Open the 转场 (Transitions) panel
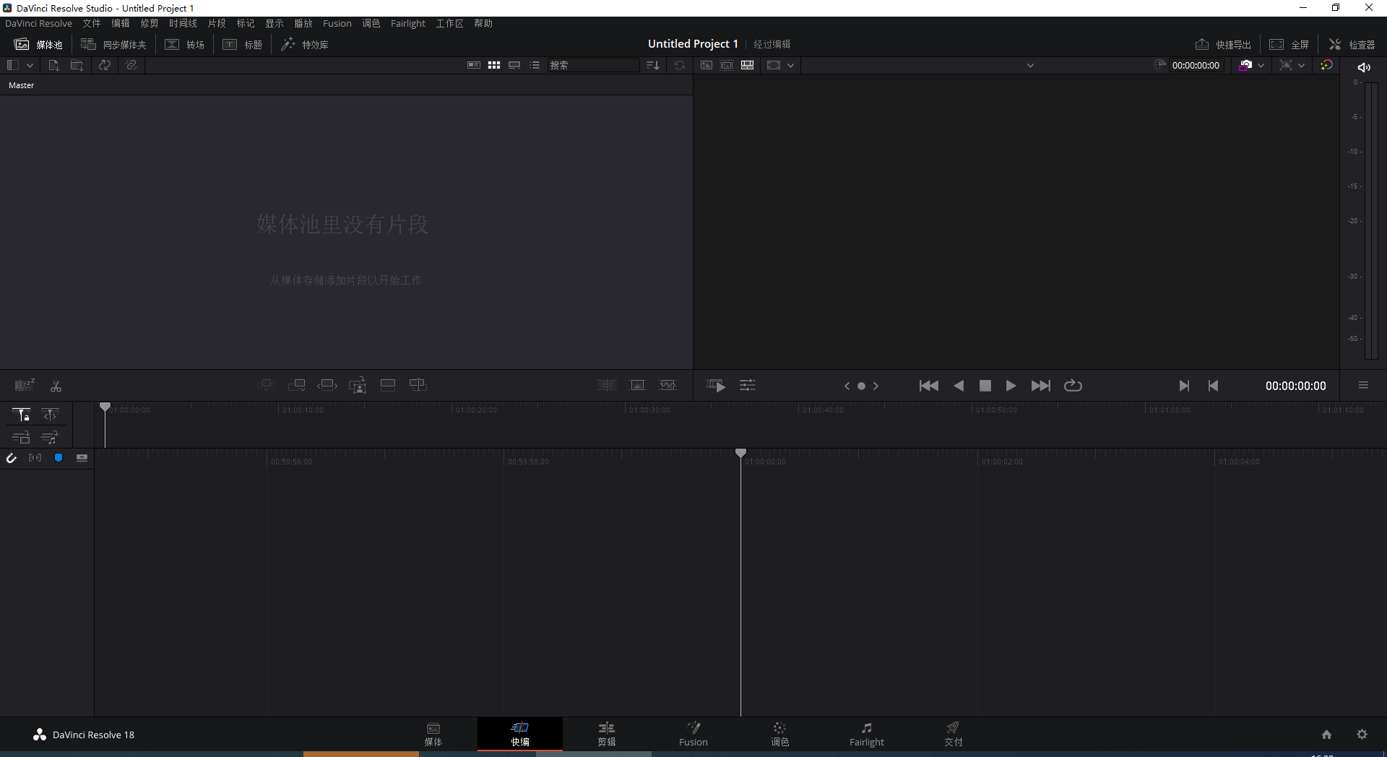Image resolution: width=1387 pixels, height=757 pixels. (184, 44)
